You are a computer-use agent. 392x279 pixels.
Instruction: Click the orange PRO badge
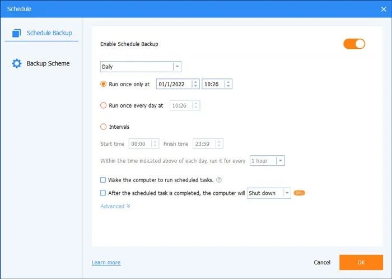point(299,193)
